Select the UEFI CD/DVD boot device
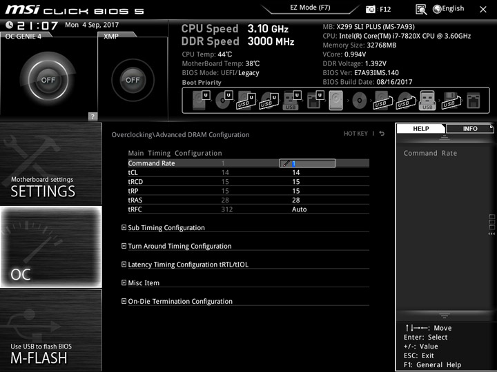The height and width of the screenshot is (372, 497). click(224, 101)
